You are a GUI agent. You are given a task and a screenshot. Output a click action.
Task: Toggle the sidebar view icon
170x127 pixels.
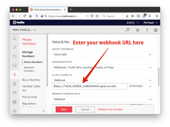138,16
